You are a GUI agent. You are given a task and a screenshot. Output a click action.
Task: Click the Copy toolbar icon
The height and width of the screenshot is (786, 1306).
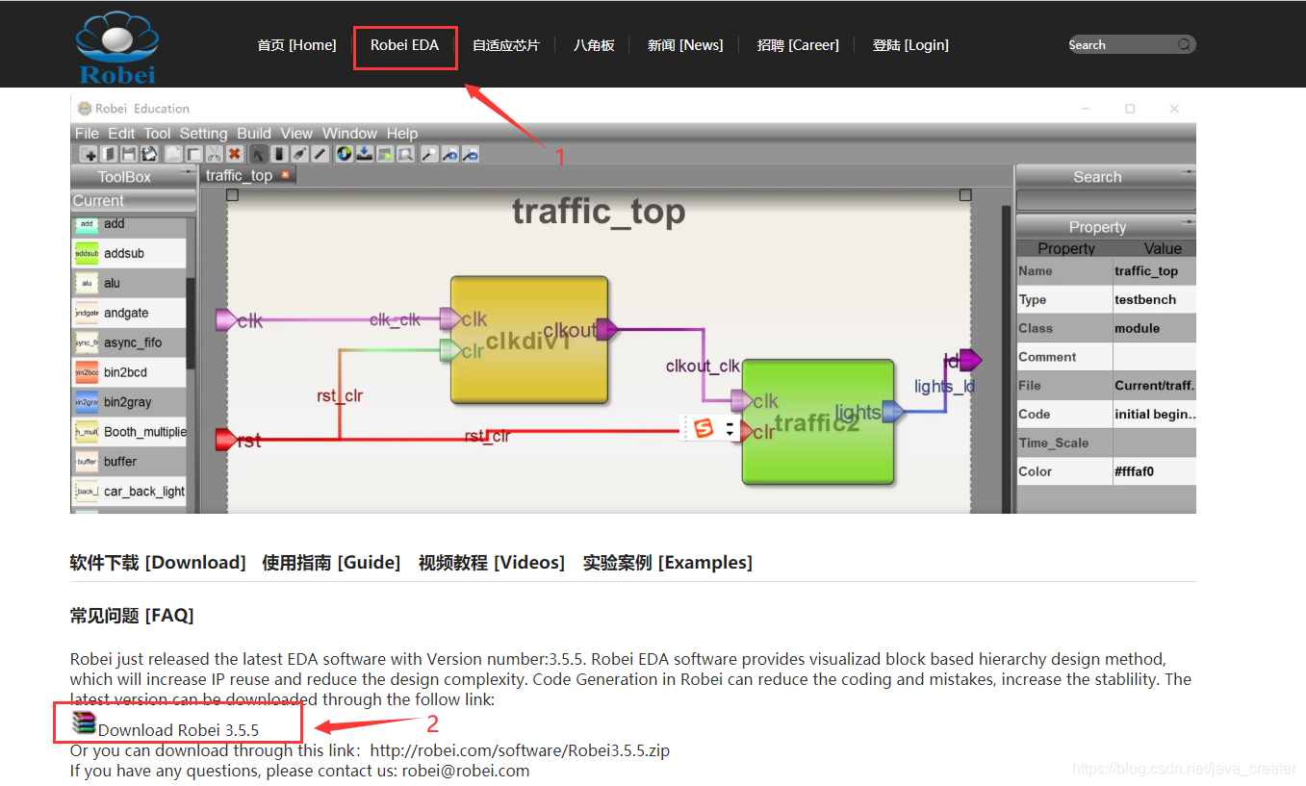173,154
